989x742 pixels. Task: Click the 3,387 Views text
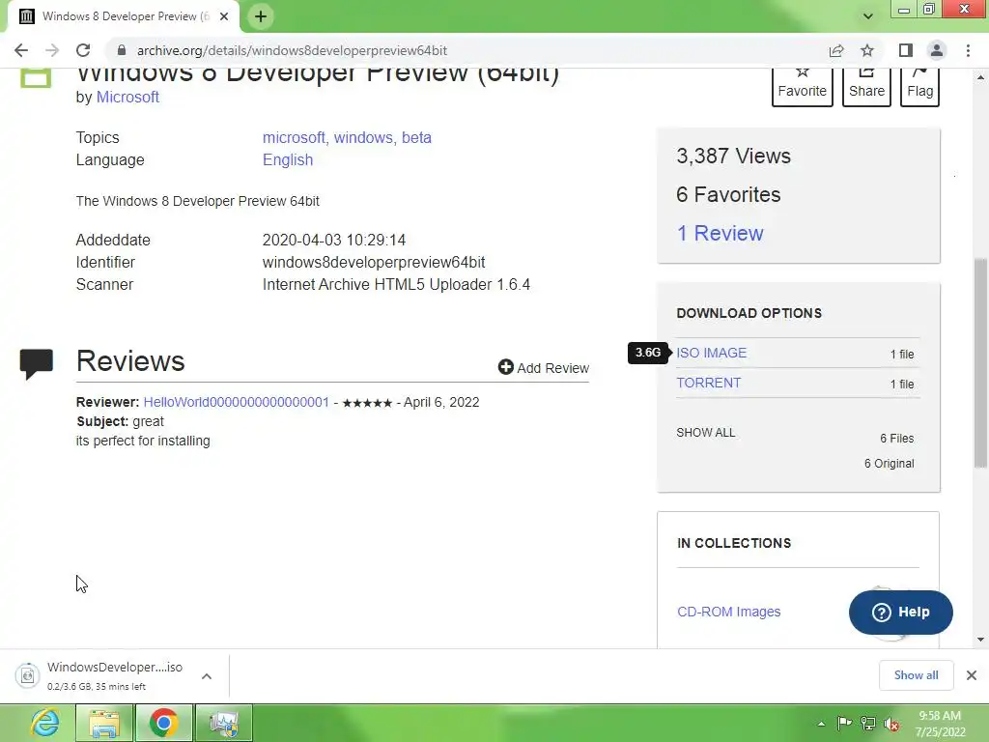pos(734,156)
